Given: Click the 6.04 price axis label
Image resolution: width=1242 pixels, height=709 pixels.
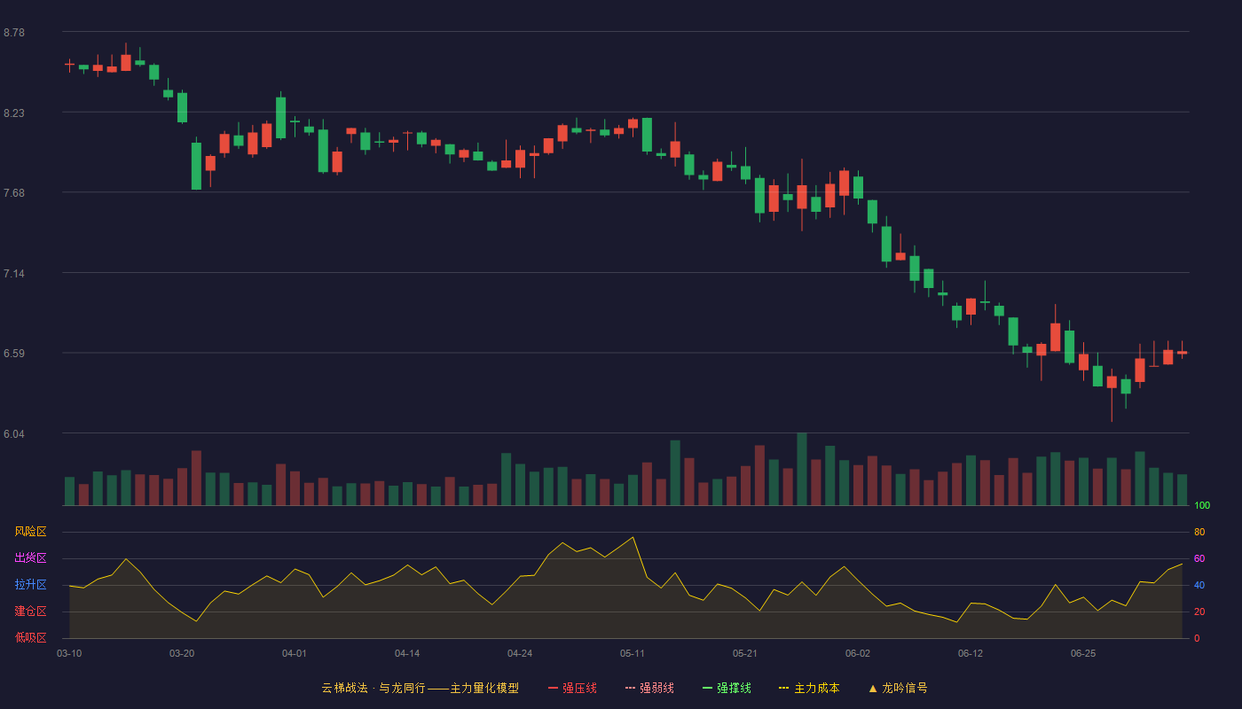Looking at the screenshot, I should pos(14,434).
